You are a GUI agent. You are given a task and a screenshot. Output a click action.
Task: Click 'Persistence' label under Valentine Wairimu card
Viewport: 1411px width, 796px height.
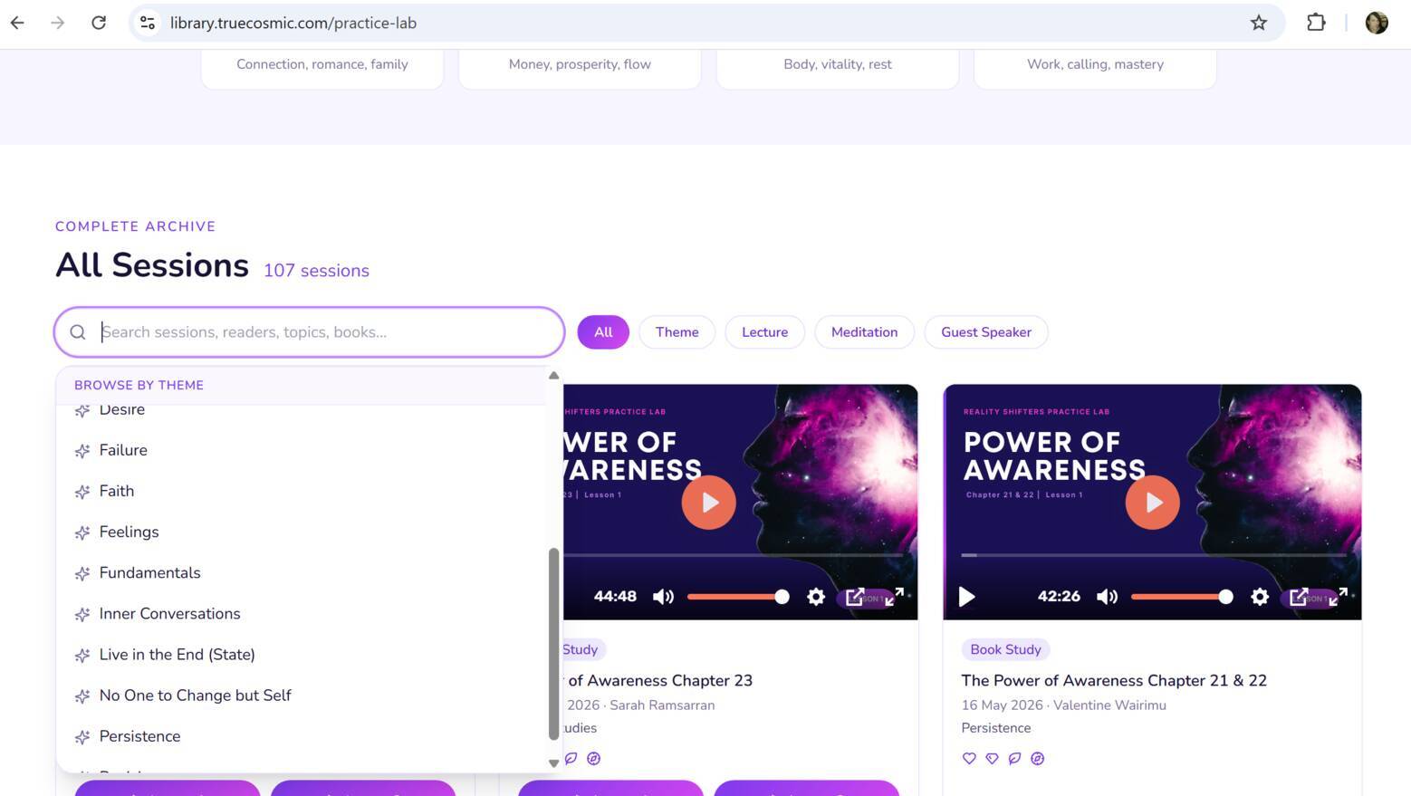tap(996, 728)
